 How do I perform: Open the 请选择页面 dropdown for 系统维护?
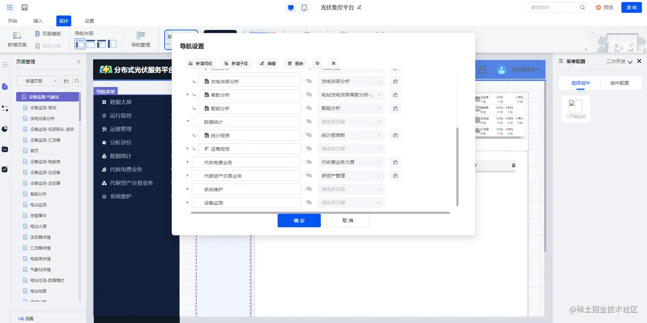pyautogui.click(x=351, y=189)
